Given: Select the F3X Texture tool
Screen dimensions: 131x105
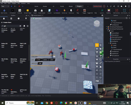Looking at the screenshot, I should [x=97, y=63].
